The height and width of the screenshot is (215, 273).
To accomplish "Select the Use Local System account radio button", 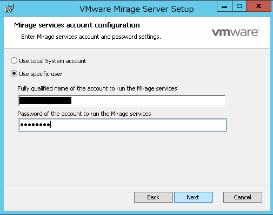I will (x=14, y=60).
